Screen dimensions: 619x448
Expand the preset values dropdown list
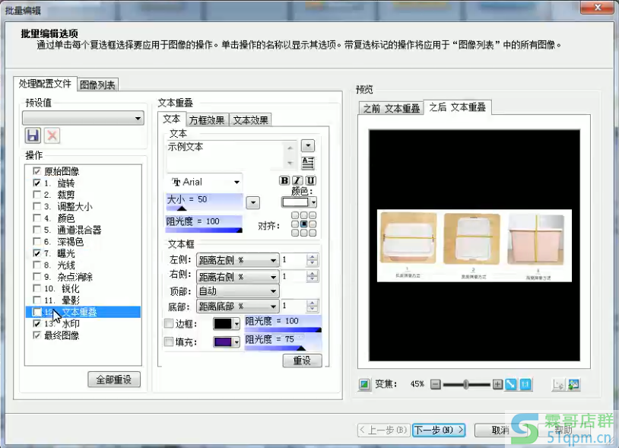coord(138,118)
